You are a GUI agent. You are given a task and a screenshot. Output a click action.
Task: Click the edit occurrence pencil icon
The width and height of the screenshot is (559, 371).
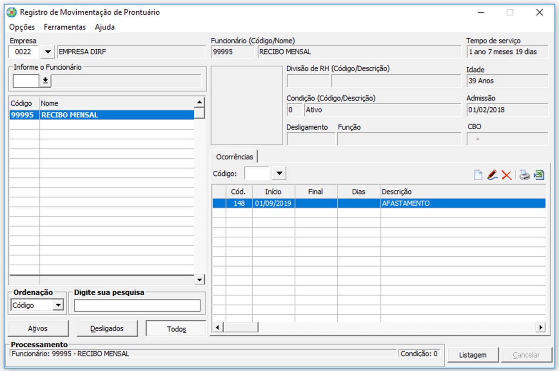pyautogui.click(x=492, y=175)
